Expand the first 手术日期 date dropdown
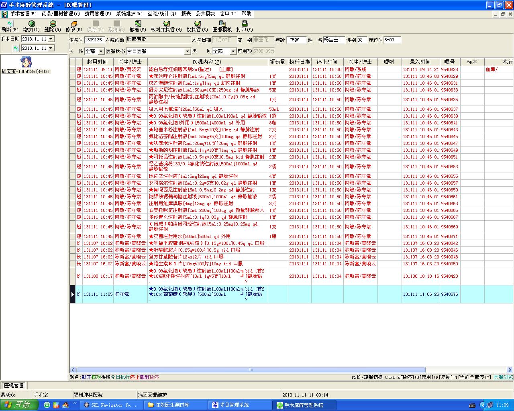 coord(51,39)
